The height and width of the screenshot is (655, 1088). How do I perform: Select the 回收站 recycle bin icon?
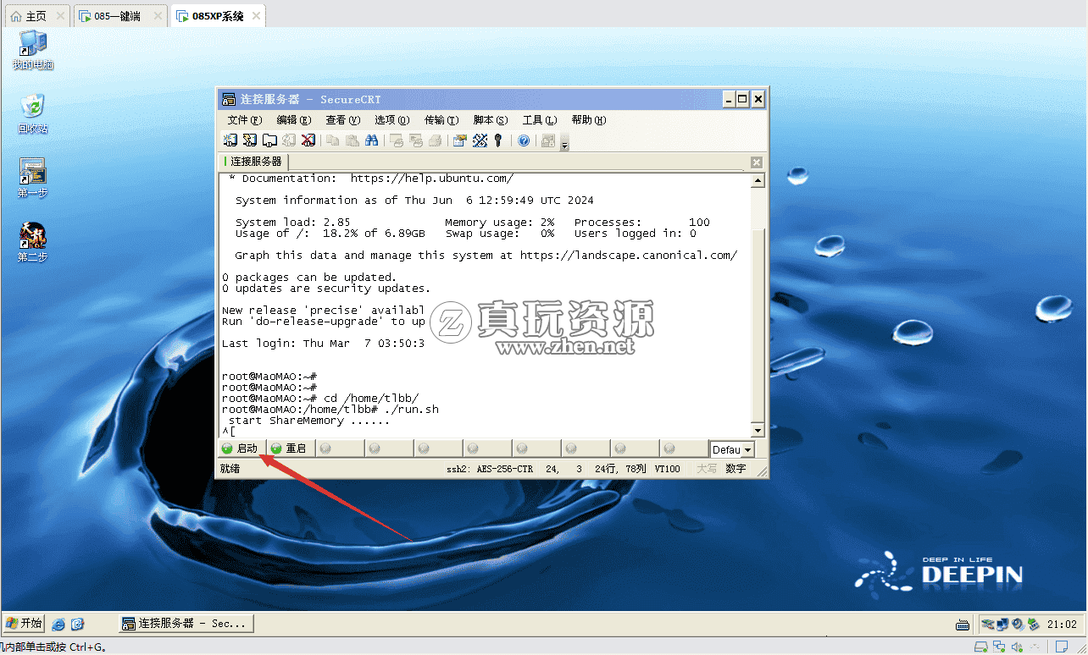33,113
